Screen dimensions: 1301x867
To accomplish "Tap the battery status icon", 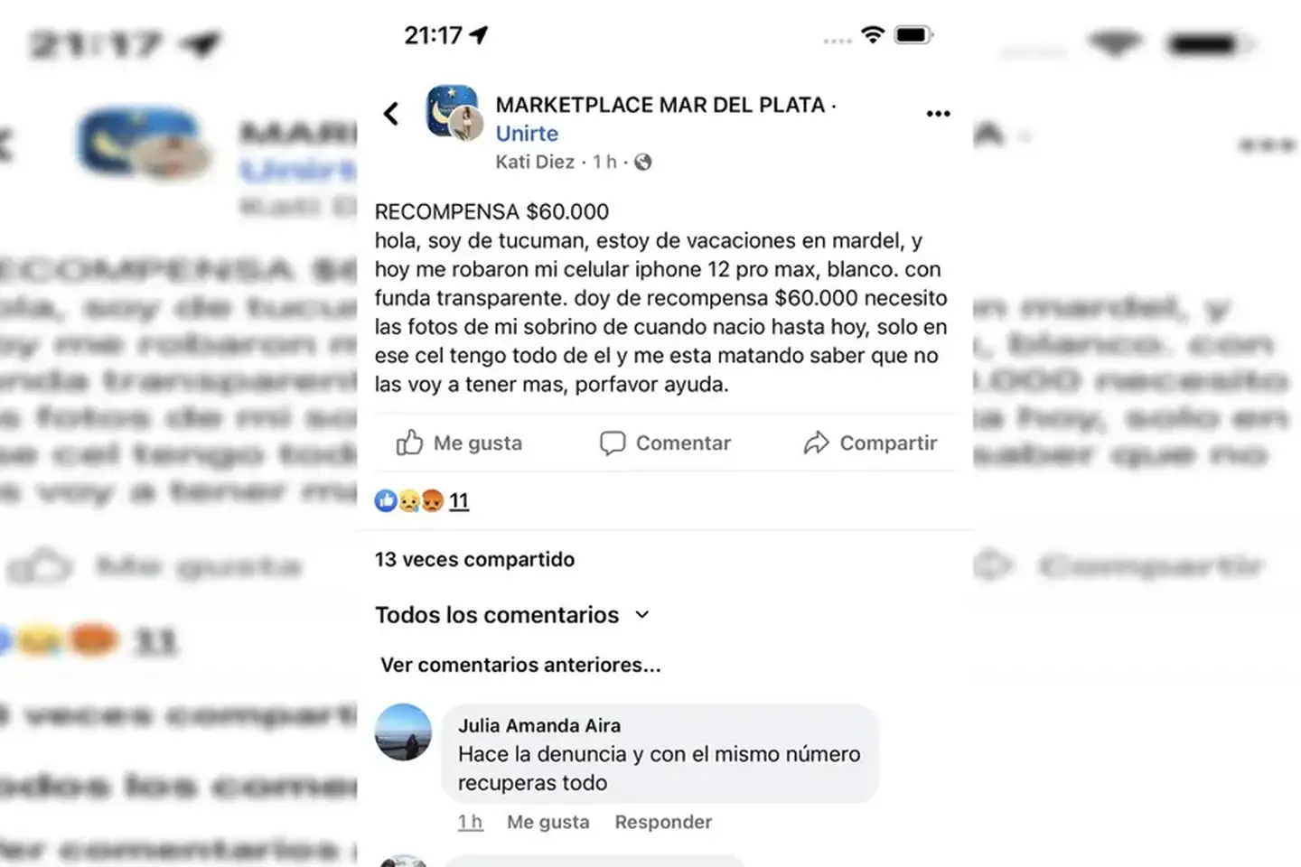I will (x=913, y=35).
